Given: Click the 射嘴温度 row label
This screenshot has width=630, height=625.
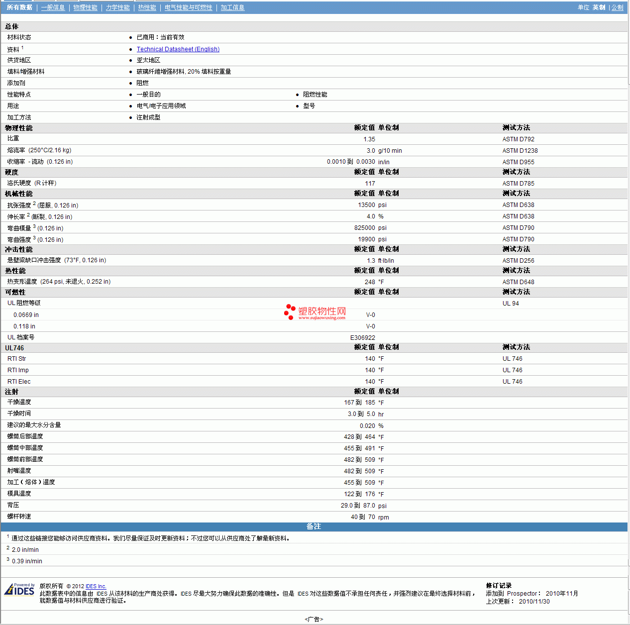Looking at the screenshot, I should [x=19, y=471].
